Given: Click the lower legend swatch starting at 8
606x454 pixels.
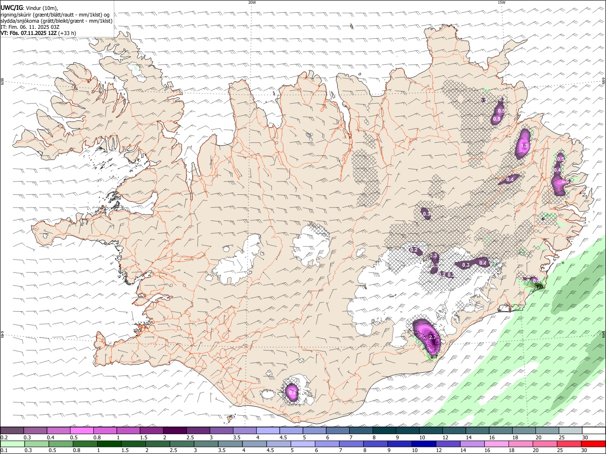Looking at the screenshot, I should click(376, 444).
